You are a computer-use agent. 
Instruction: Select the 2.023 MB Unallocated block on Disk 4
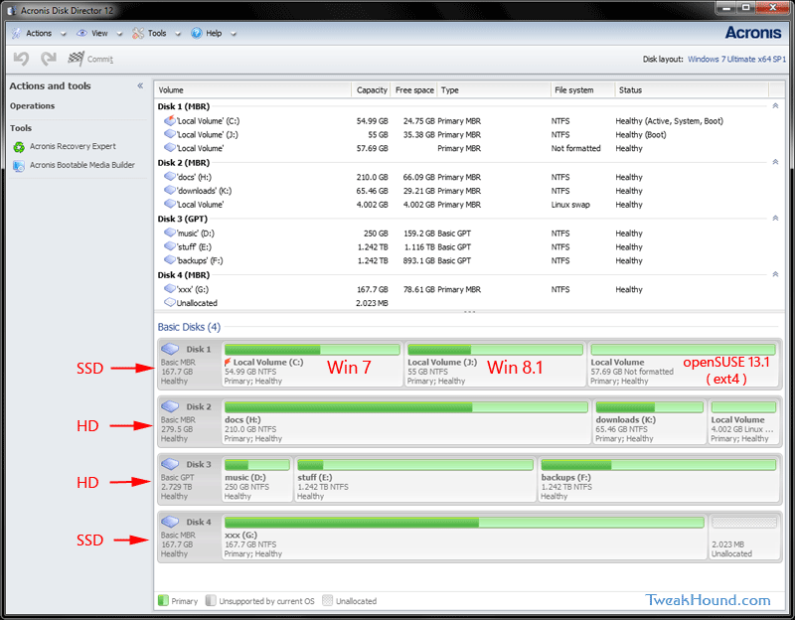[743, 538]
